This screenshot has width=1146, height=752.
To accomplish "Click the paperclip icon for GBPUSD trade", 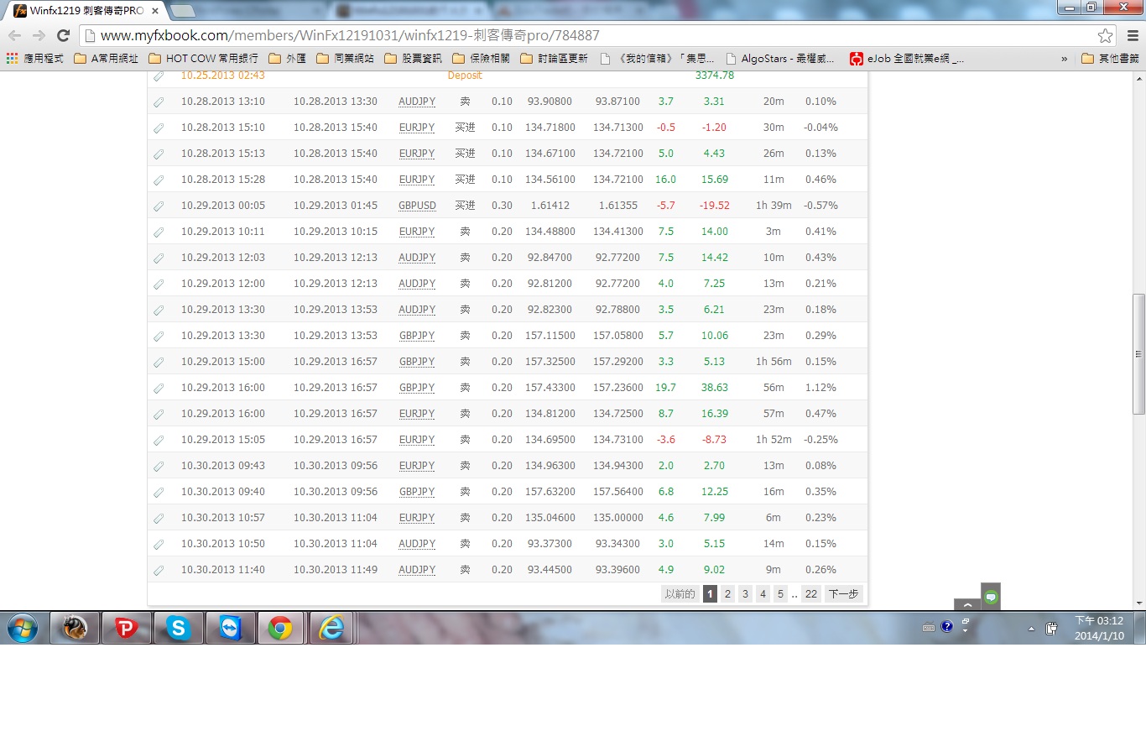I will click(x=159, y=206).
